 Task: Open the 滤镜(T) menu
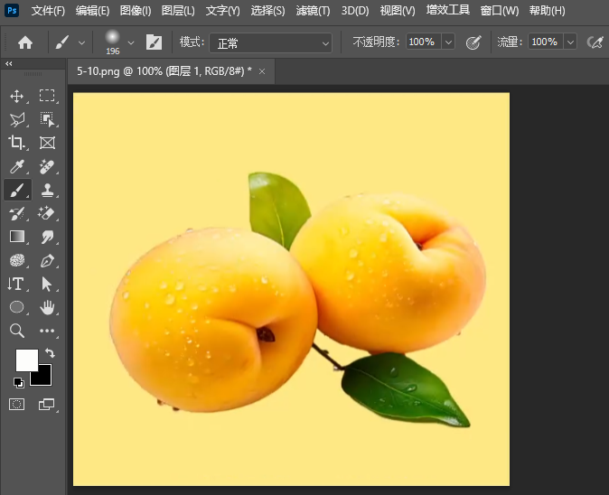[311, 11]
